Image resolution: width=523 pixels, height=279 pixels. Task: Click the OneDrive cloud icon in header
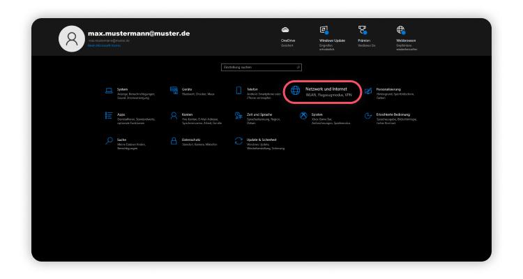click(285, 30)
